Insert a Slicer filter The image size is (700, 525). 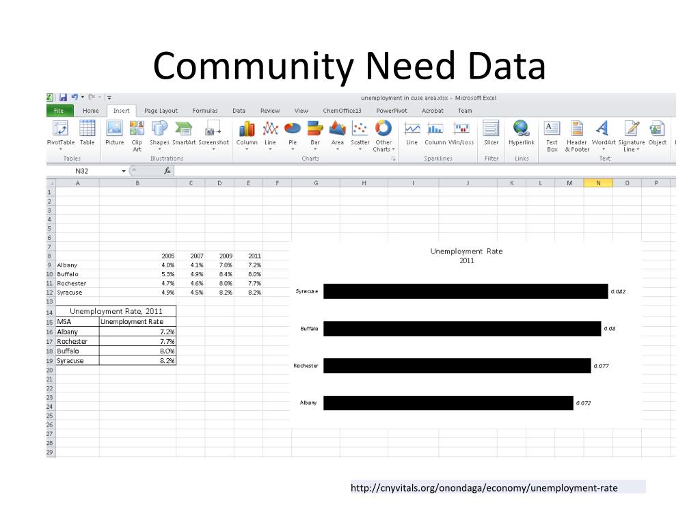point(491,133)
